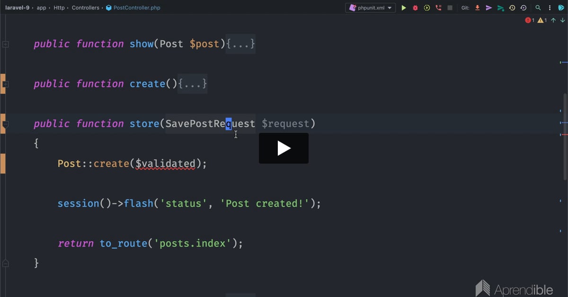Click SavePostRequest type hint
This screenshot has width=568, height=297.
210,124
